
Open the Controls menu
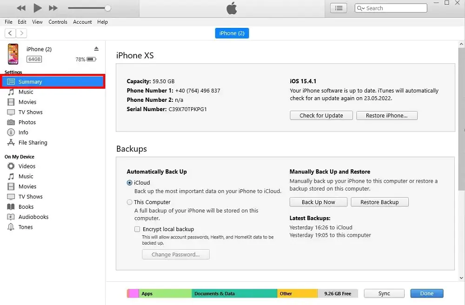click(58, 22)
